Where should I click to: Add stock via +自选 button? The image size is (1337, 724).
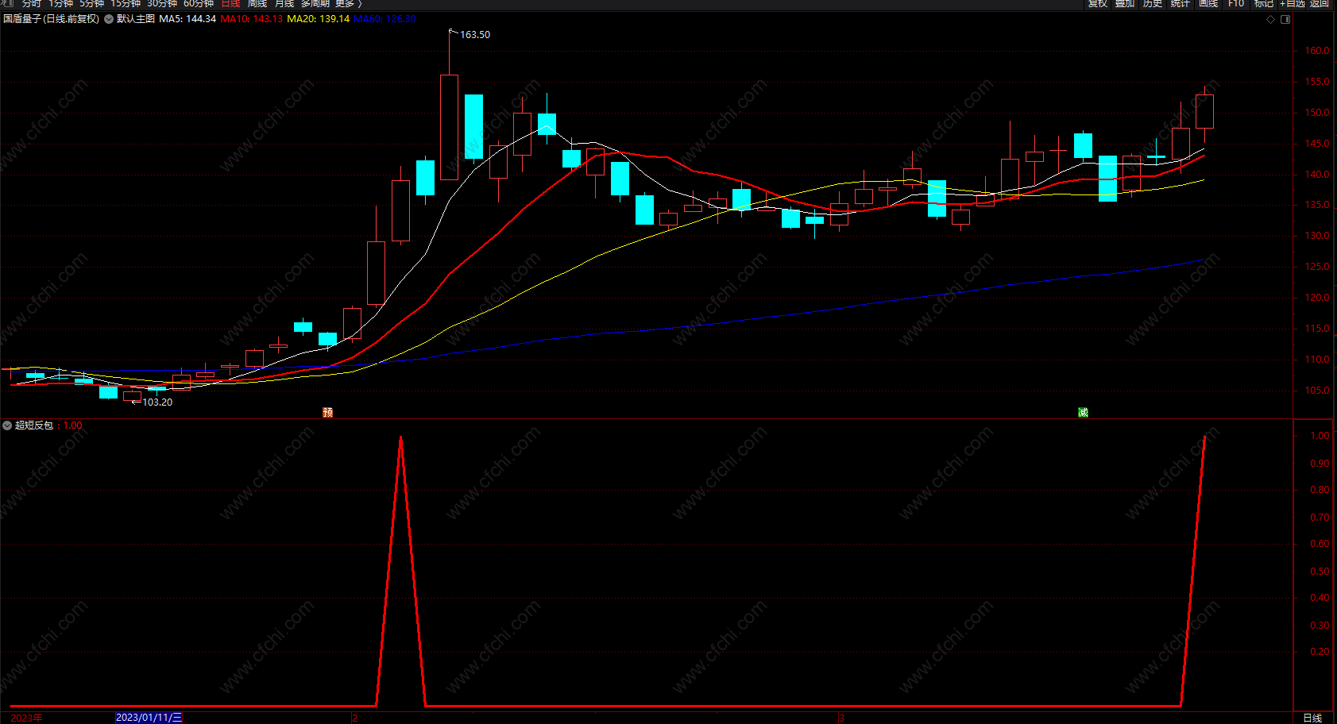1293,4
